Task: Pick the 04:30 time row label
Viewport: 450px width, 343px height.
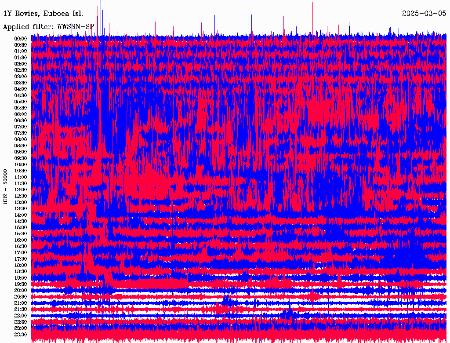Action: [x=21, y=95]
